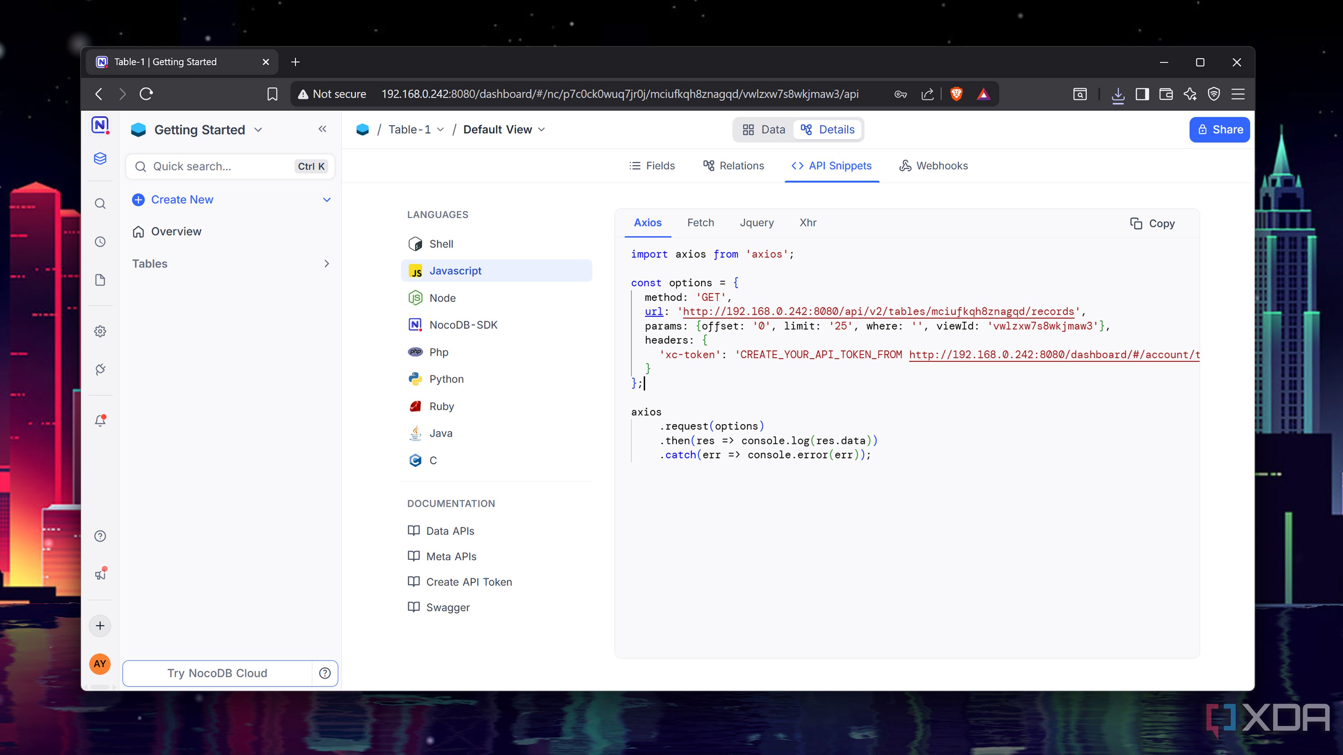Select NocoDB-SDK in languages list

pyautogui.click(x=496, y=325)
